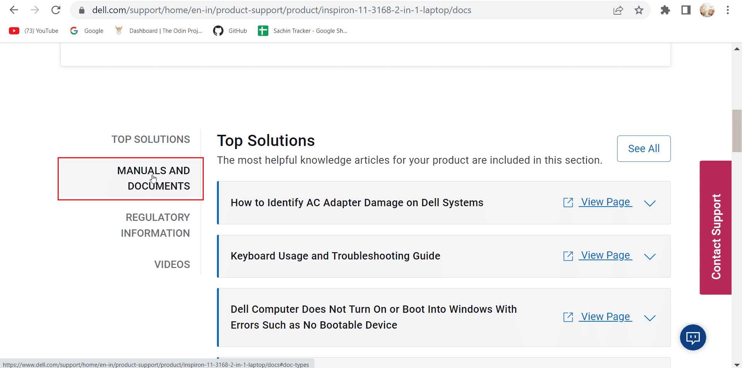
Task: Click external link icon for No Bootable Device article
Action: tap(568, 317)
